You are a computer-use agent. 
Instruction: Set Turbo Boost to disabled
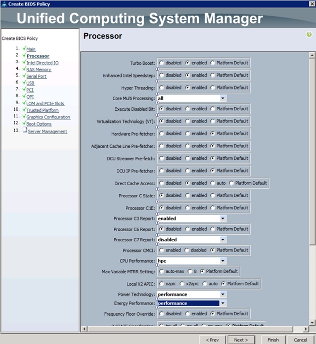pos(162,63)
